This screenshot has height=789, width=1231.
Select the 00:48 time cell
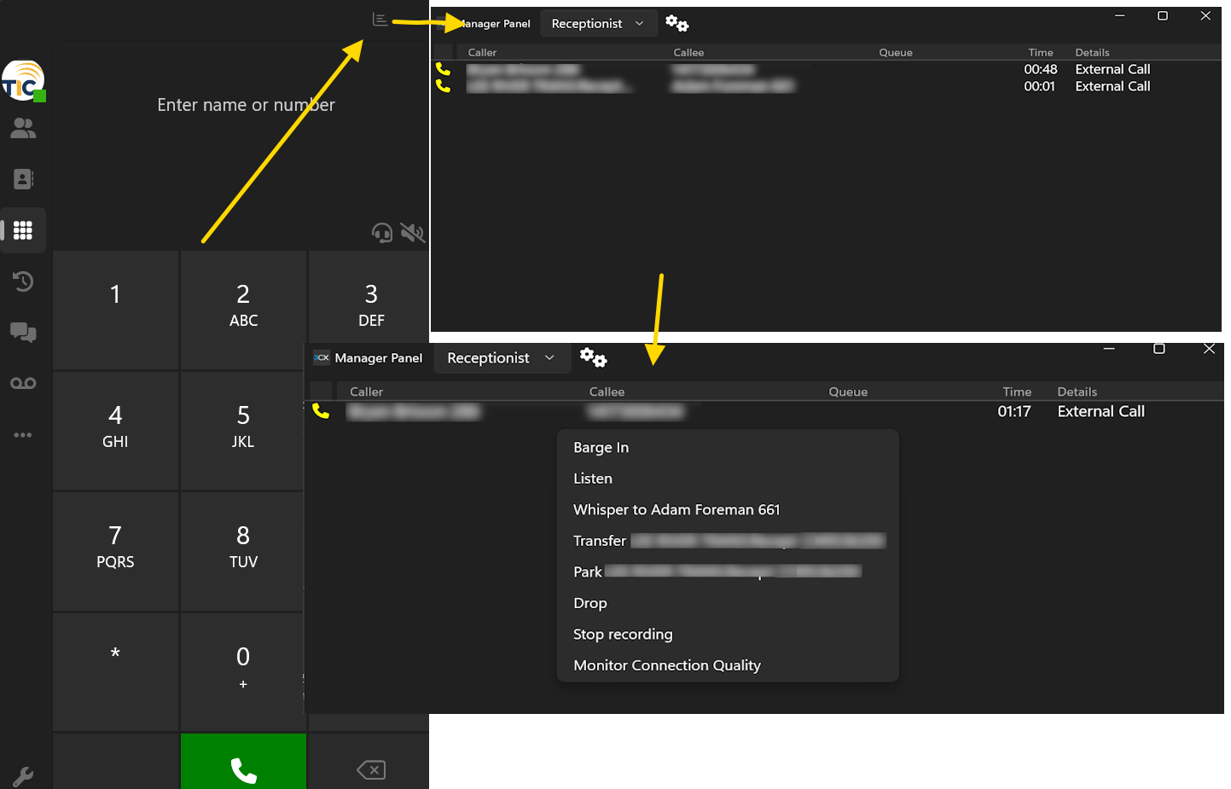pyautogui.click(x=1041, y=69)
